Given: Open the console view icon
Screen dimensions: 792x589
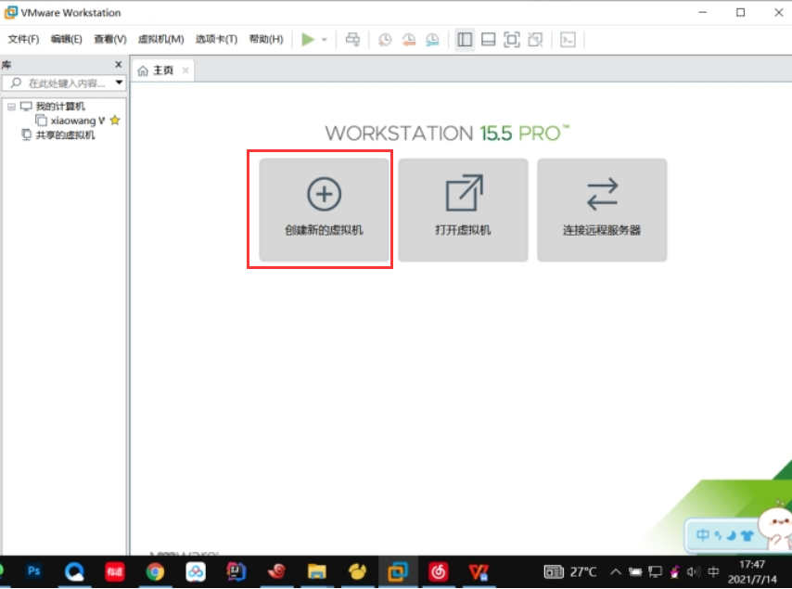Looking at the screenshot, I should click(568, 39).
